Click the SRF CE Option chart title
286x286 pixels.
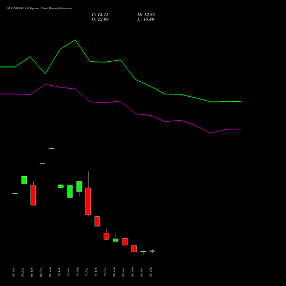click(x=39, y=9)
